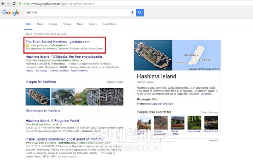Open The Truth Behind Hashima ad link

pos(57,42)
